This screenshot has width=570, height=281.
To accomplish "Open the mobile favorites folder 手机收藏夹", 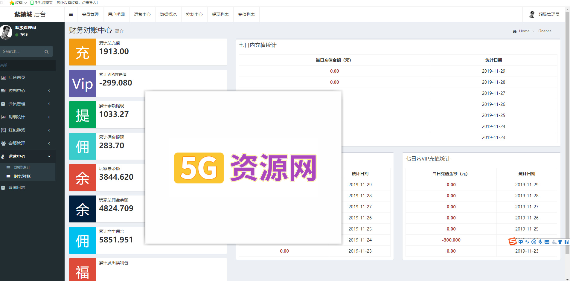I will click(x=42, y=3).
